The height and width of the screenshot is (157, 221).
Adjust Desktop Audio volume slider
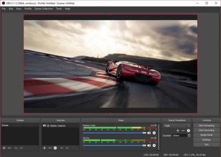[114, 133]
